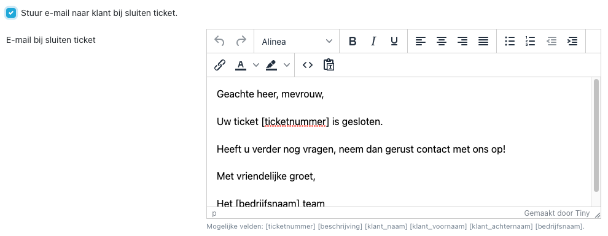Insert a numbered list
The width and height of the screenshot is (608, 236).
[530, 41]
